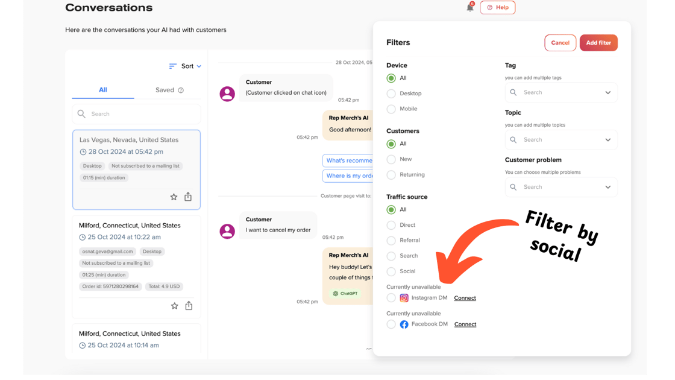This screenshot has width=675, height=380.
Task: Share the Milford 10:22 am conversation
Action: point(189,305)
